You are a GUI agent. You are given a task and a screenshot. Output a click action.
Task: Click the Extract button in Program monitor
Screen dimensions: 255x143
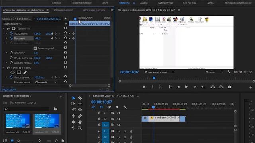tap(221, 87)
